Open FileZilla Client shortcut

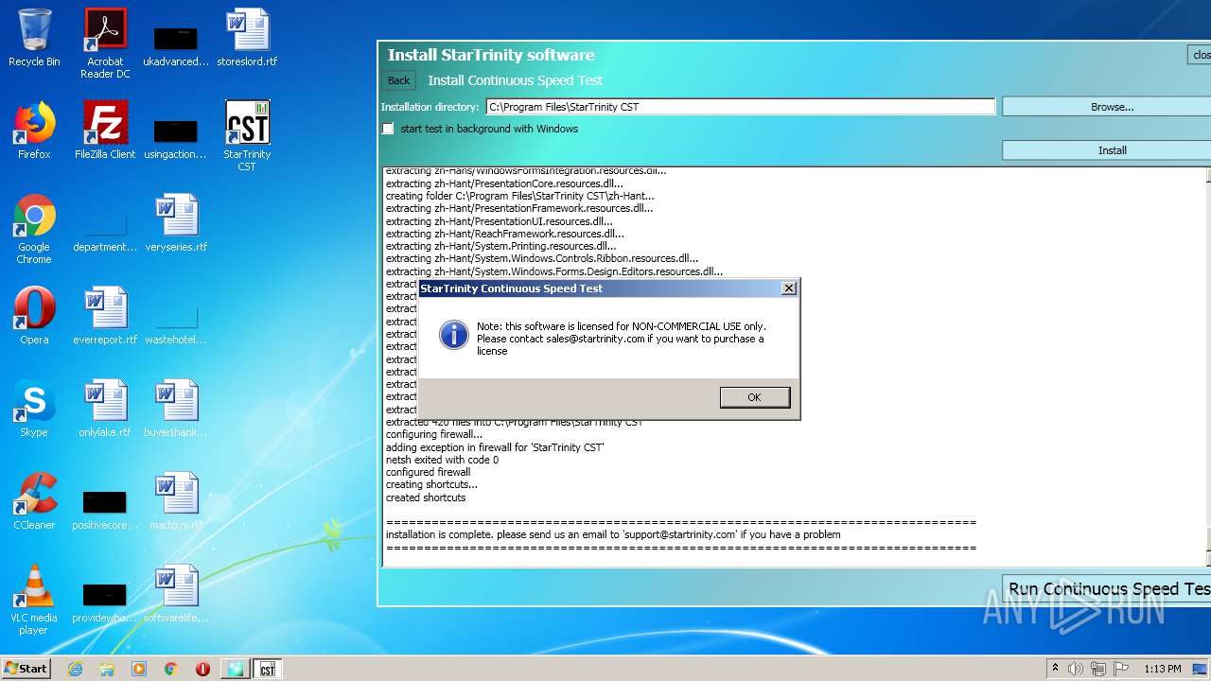point(105,131)
